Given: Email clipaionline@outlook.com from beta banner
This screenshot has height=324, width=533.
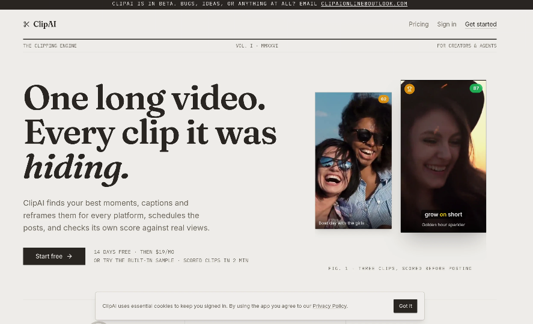Looking at the screenshot, I should 364,4.
